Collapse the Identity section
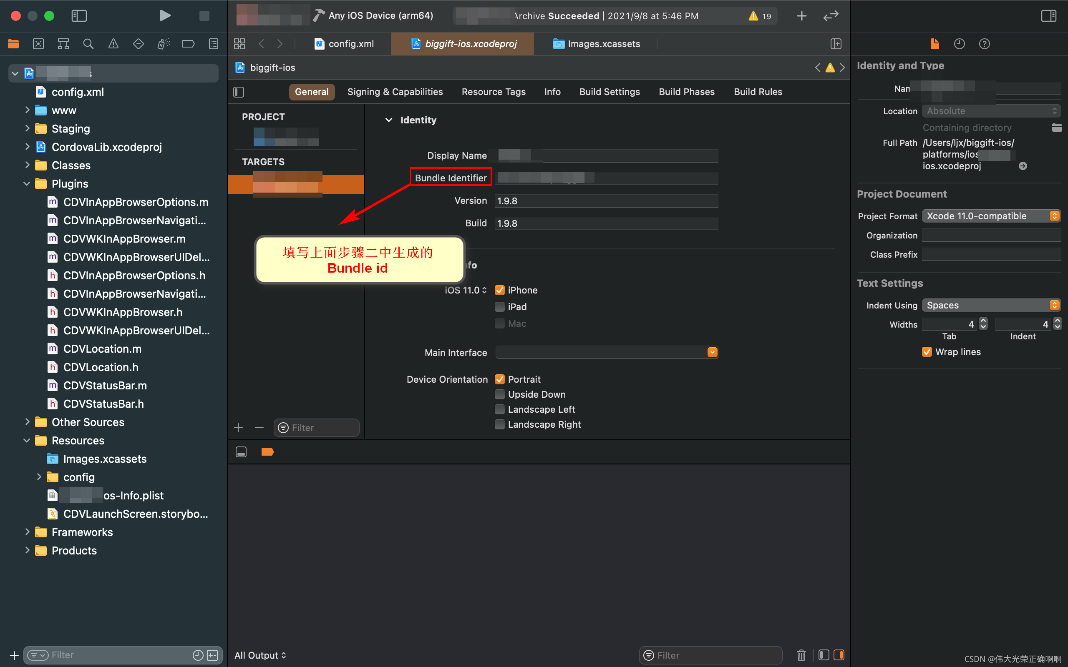This screenshot has height=667, width=1068. 388,120
